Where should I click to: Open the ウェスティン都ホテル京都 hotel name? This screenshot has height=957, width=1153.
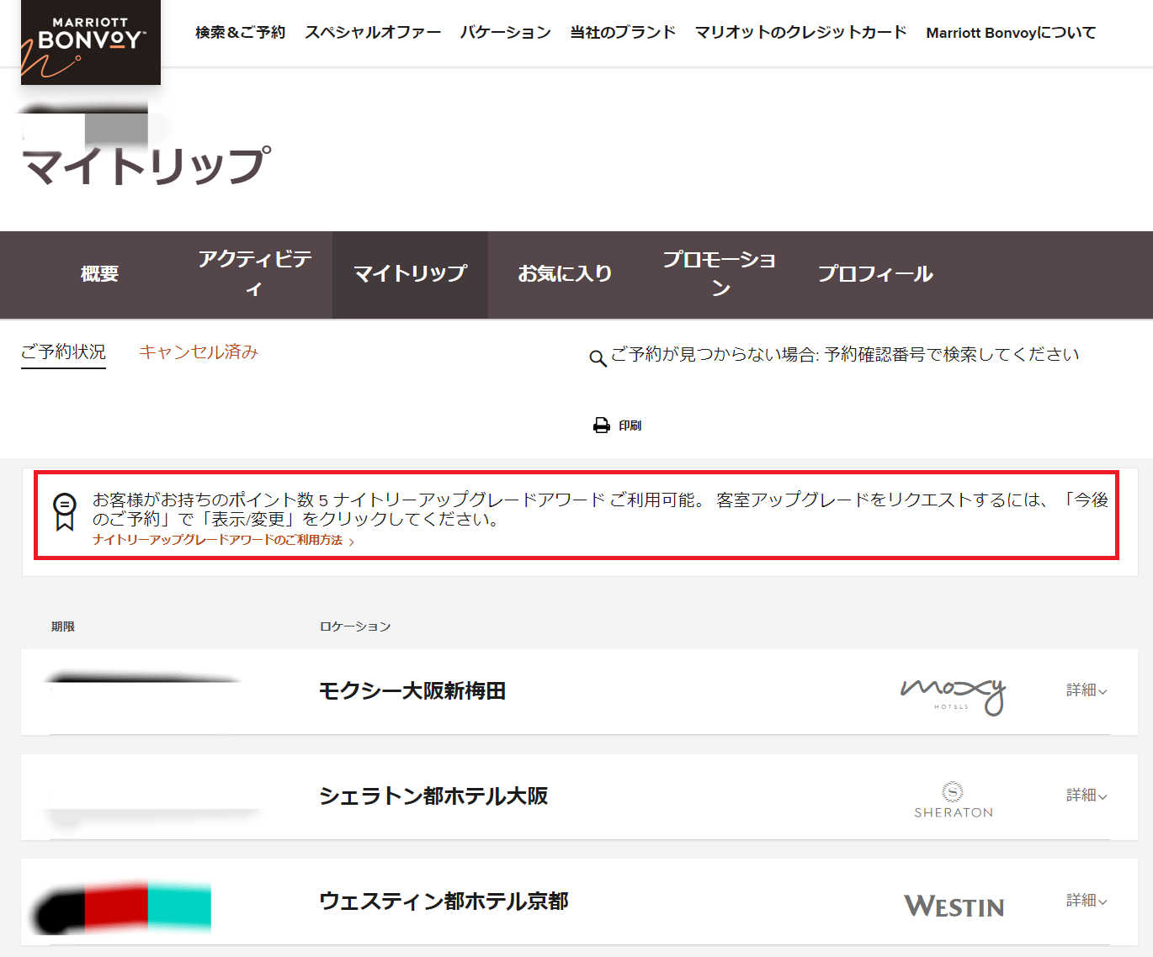444,901
